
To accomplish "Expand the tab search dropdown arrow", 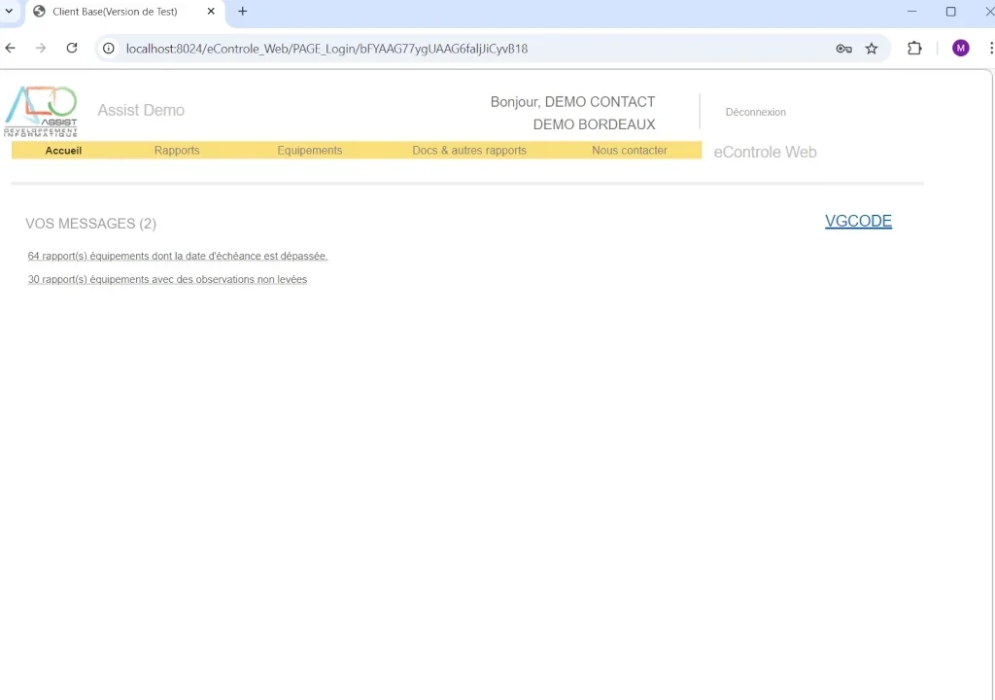I will click(9, 12).
